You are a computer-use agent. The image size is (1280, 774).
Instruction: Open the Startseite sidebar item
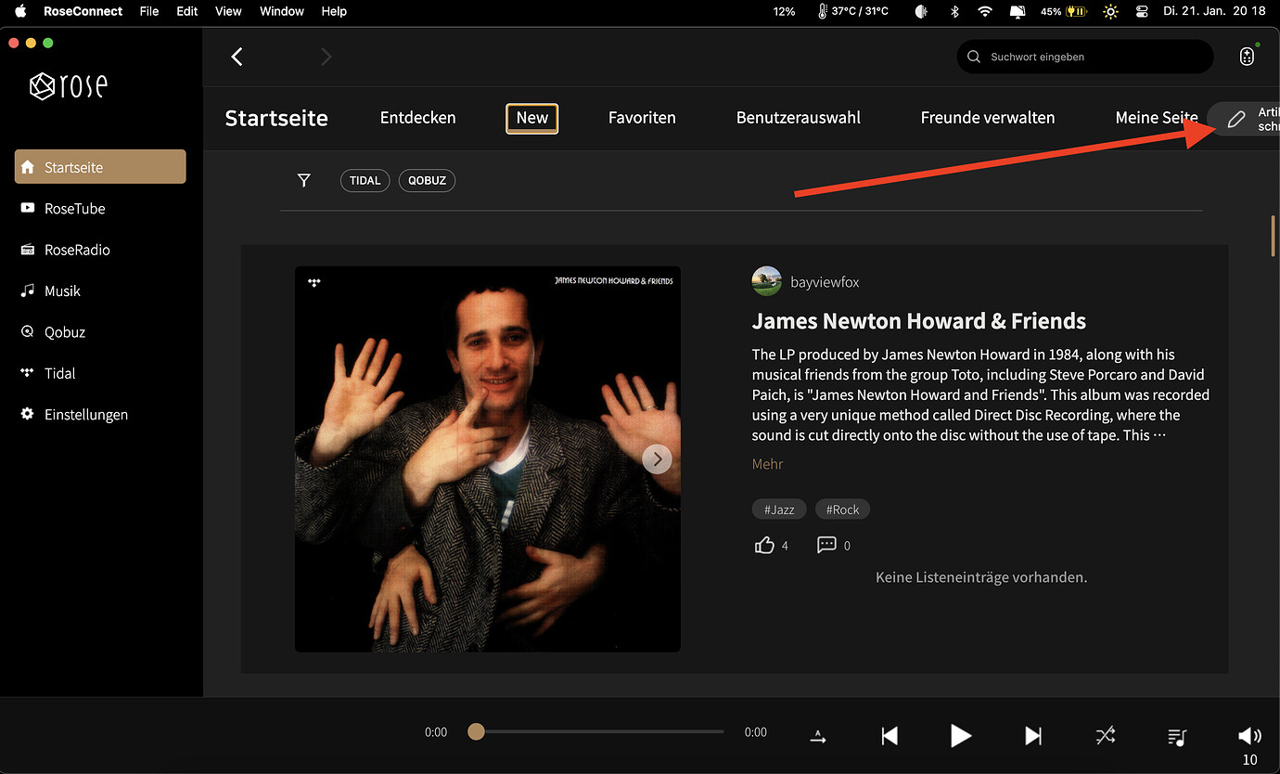(100, 167)
